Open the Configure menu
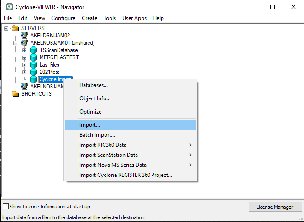The height and width of the screenshot is (222, 304). coord(63,18)
